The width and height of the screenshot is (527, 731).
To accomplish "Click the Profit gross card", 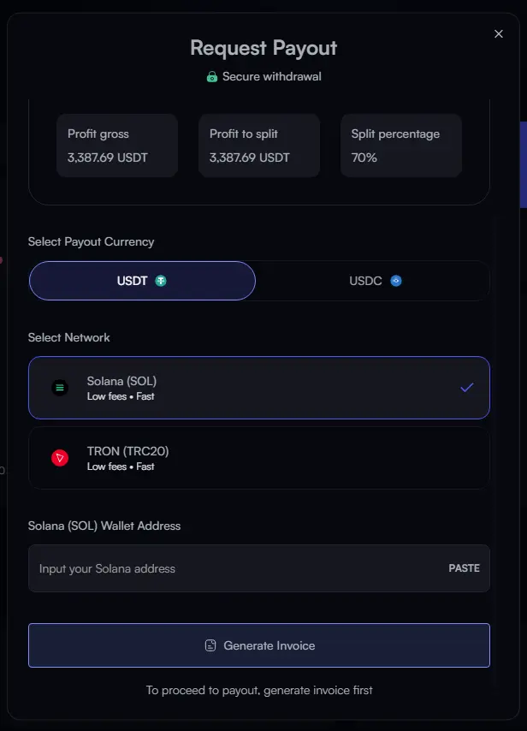I will [117, 146].
